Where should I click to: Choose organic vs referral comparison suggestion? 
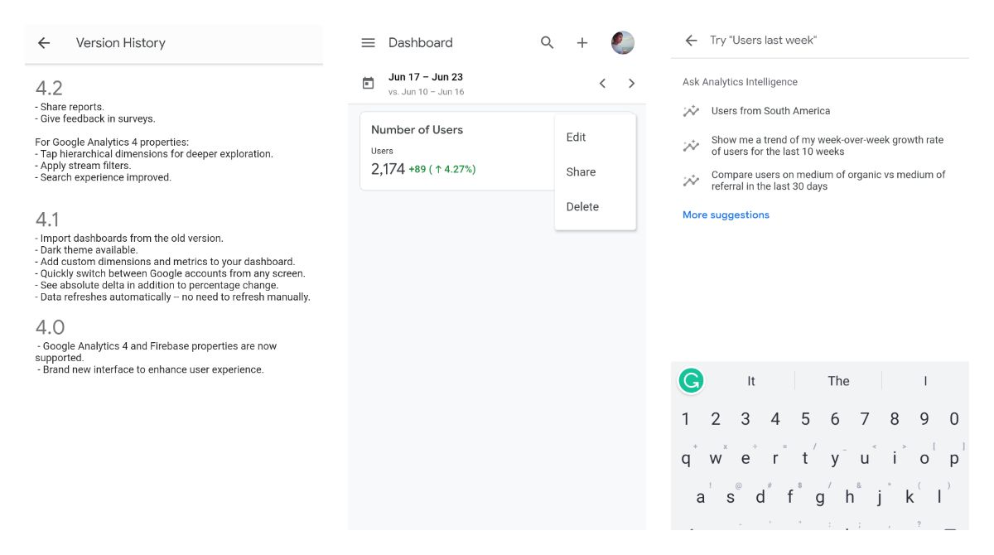[x=828, y=181]
